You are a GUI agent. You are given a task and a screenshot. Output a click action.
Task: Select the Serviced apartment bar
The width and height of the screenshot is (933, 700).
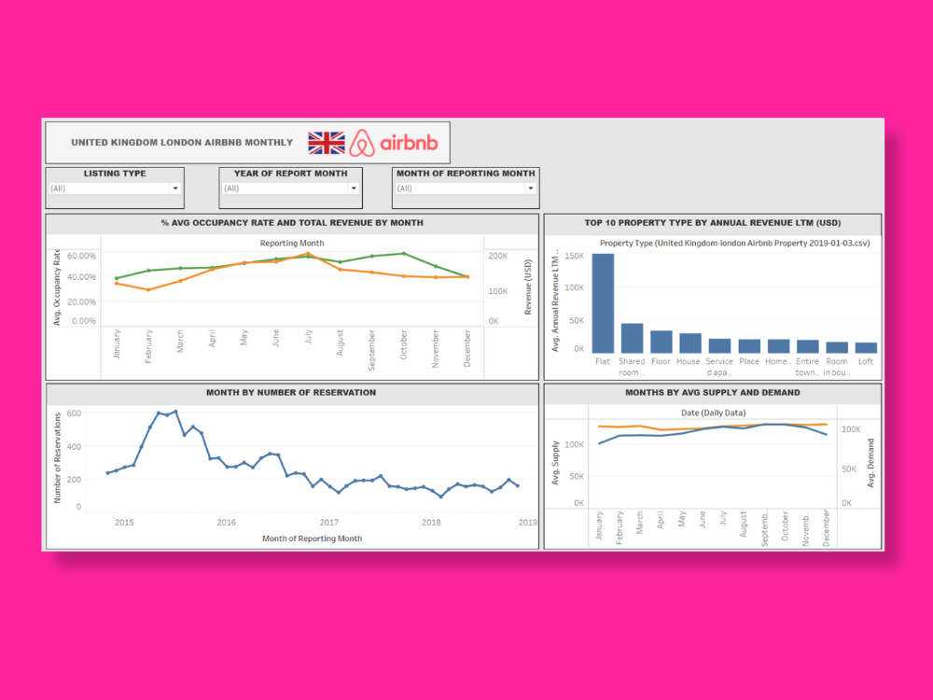[x=719, y=346]
